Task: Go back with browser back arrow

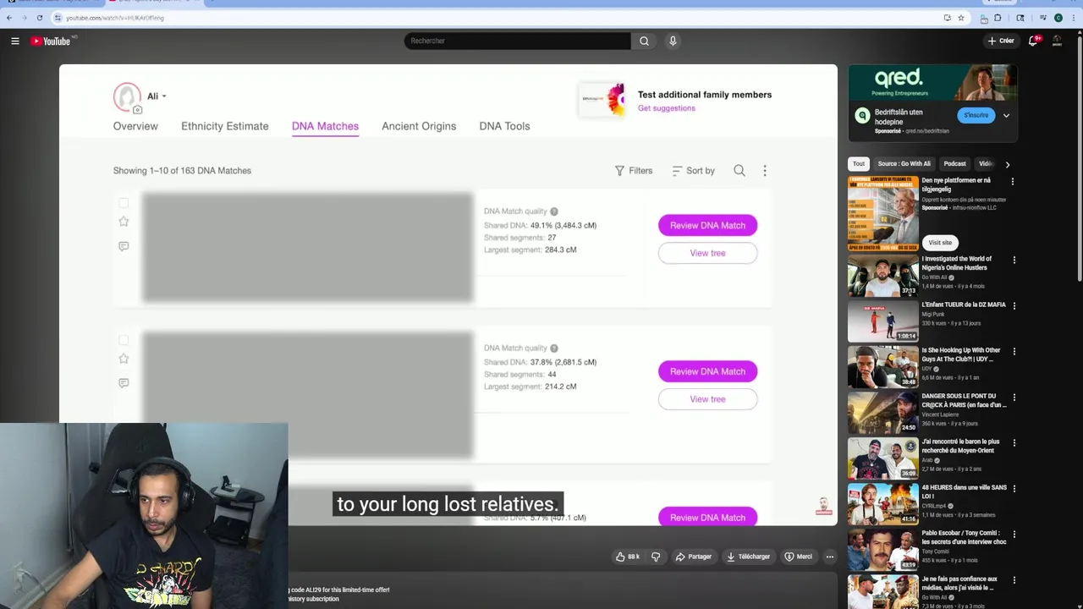Action: point(9,18)
